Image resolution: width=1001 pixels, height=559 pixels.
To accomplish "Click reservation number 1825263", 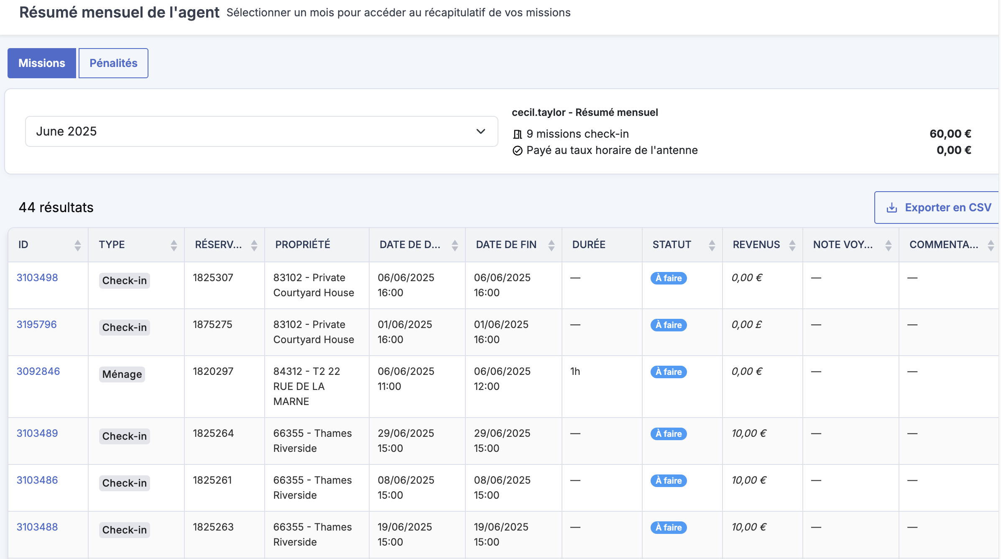I will (213, 527).
